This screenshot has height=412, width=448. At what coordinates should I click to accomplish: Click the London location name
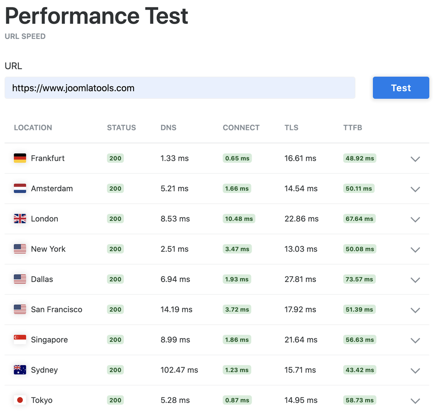tap(44, 219)
